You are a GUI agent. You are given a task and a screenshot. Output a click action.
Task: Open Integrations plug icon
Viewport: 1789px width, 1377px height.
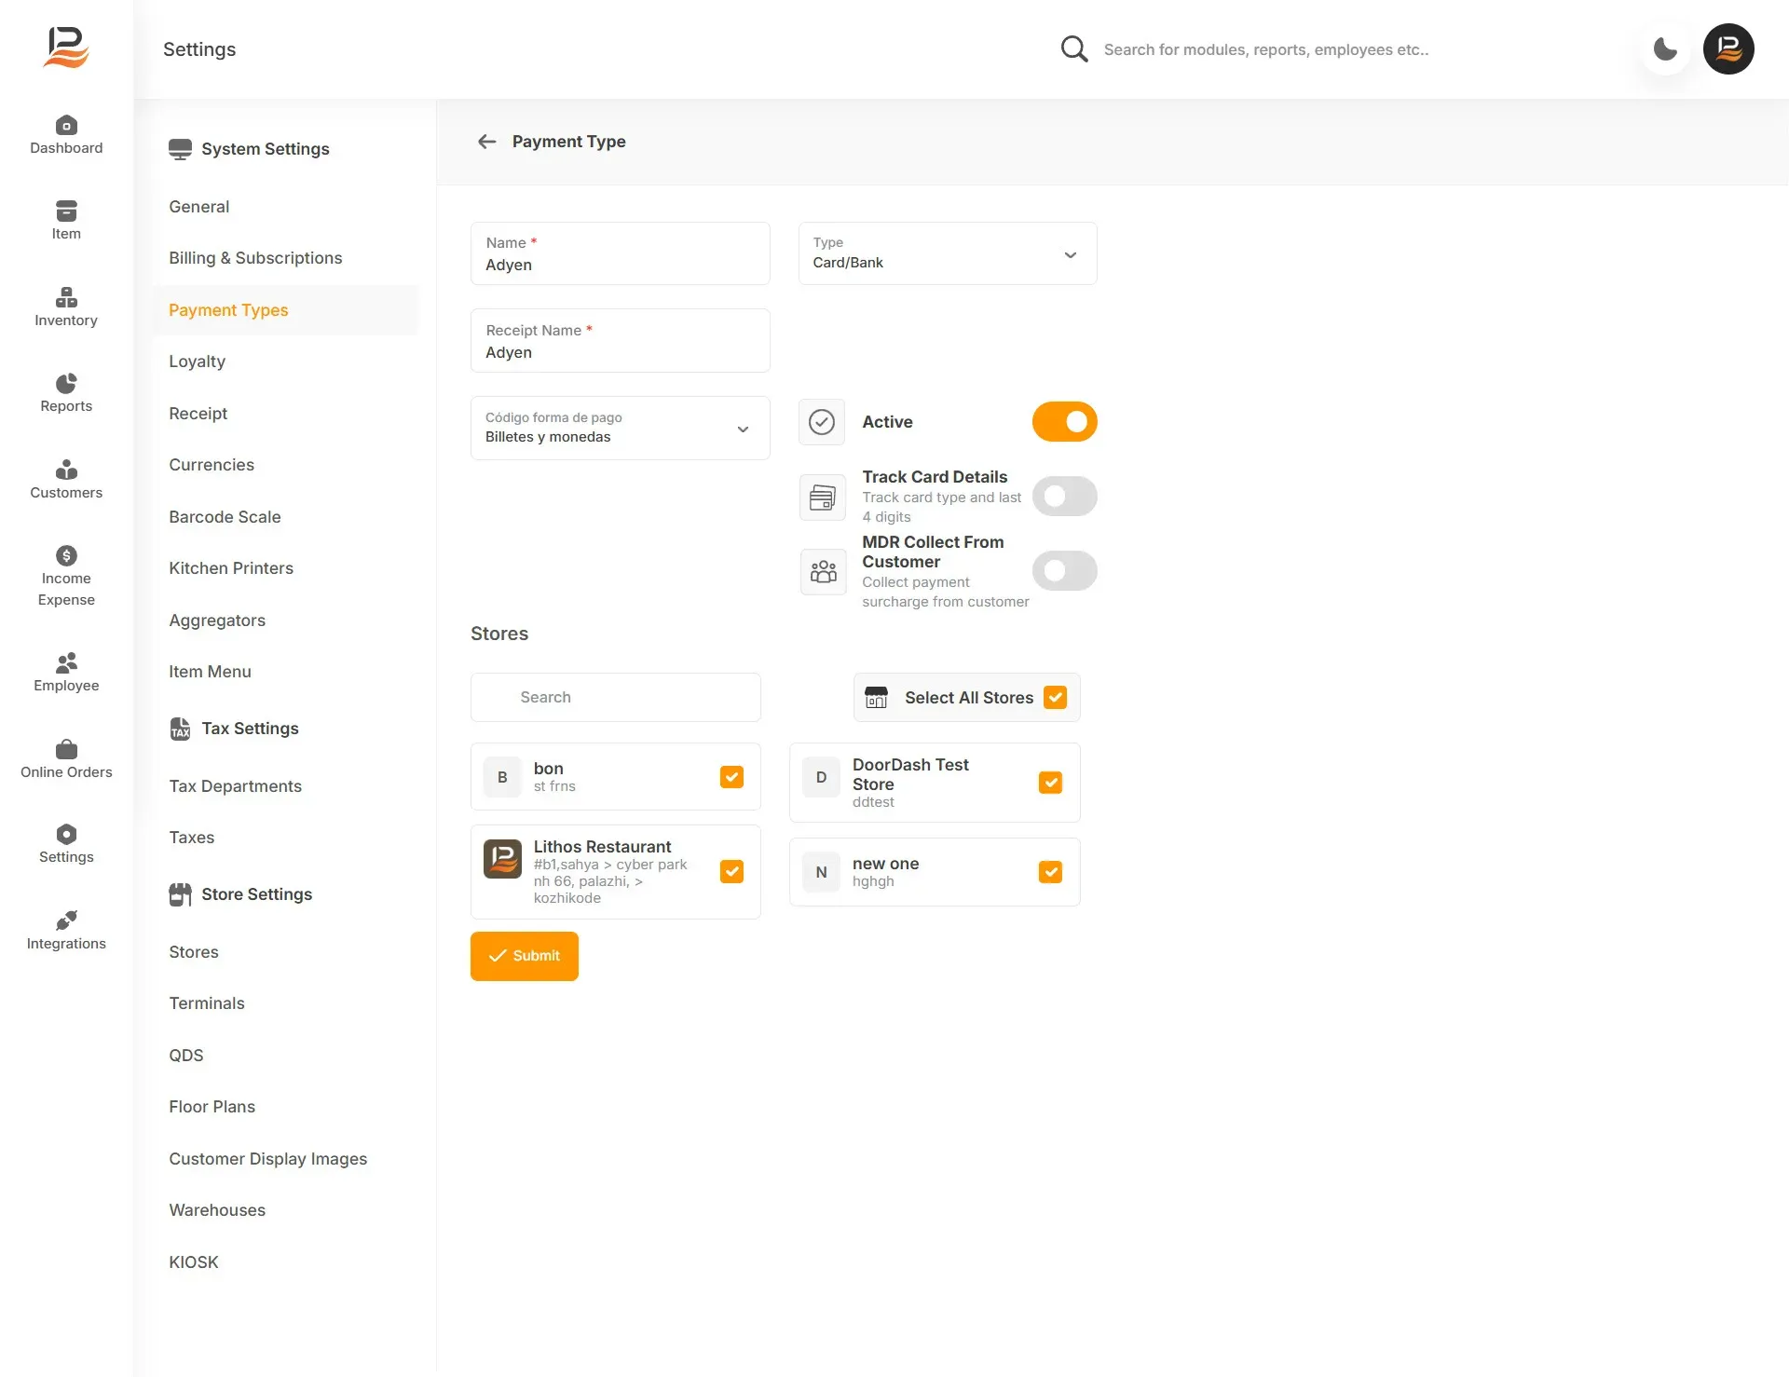pyautogui.click(x=66, y=920)
